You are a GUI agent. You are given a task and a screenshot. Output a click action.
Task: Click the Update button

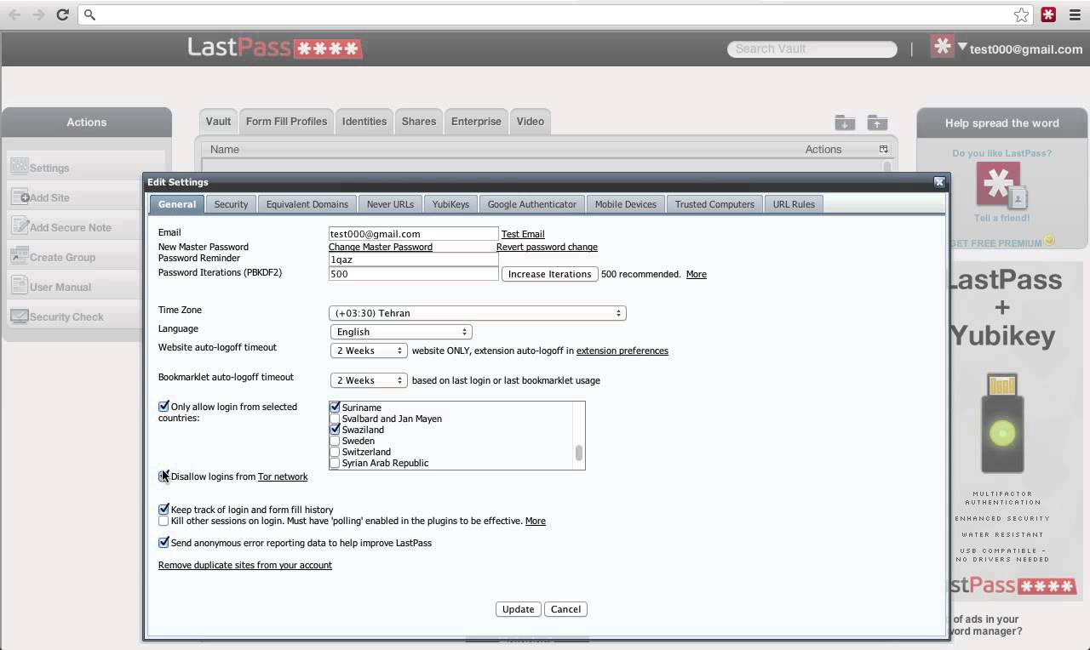coord(518,609)
